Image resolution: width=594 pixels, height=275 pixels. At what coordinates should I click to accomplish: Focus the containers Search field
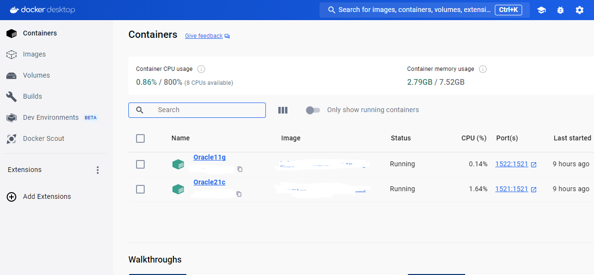[x=197, y=110]
